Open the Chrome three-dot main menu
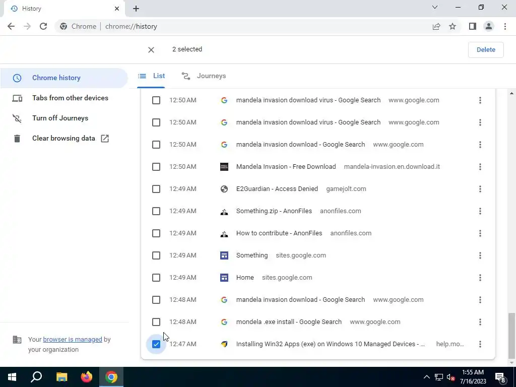This screenshot has height=387, width=516. [505, 26]
